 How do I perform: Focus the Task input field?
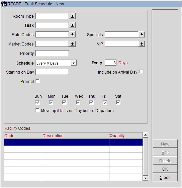tap(52, 25)
